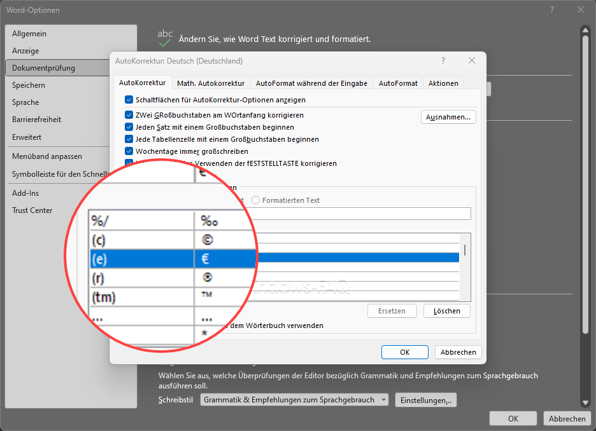
Task: Switch to the AutoKorrektur tab
Action: coord(143,83)
